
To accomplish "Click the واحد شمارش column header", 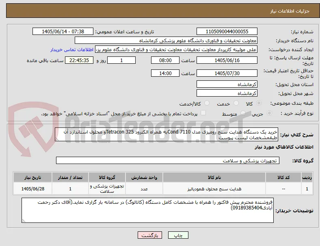I will point(144,177).
